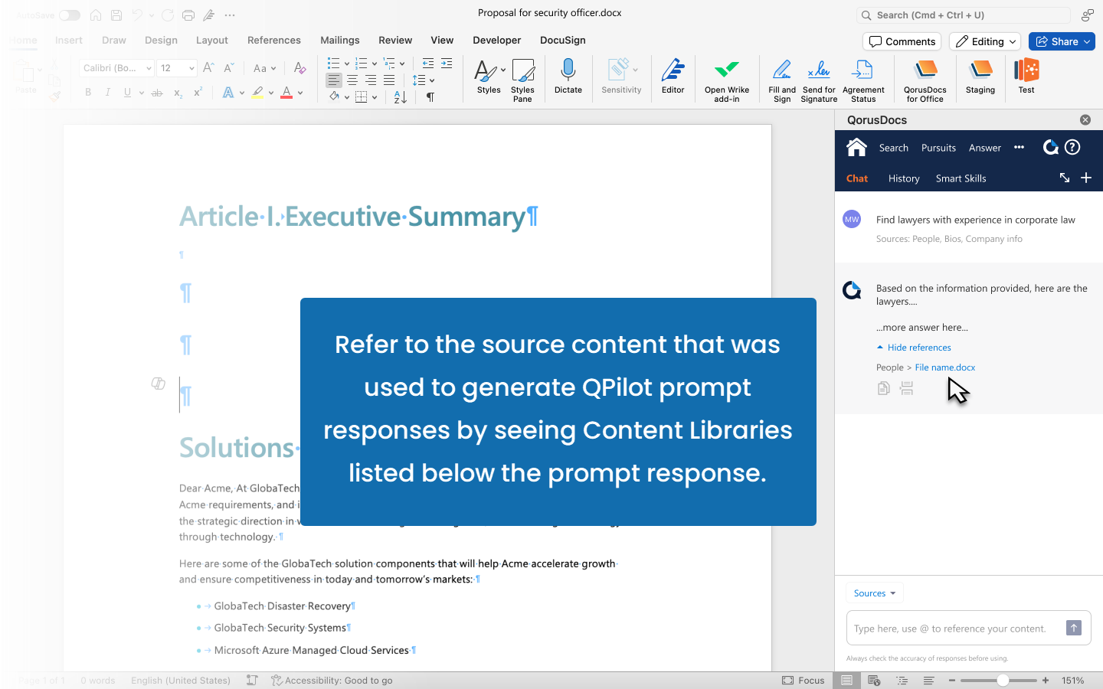Decrease paragraph indent
The width and height of the screenshot is (1103, 689).
[x=428, y=64]
